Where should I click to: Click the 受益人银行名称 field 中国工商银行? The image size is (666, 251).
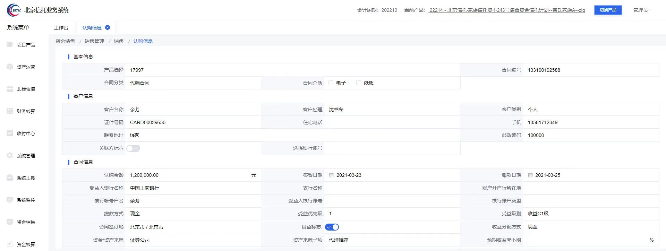pyautogui.click(x=193, y=188)
